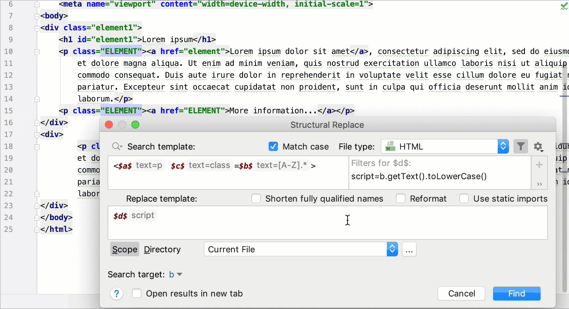Viewport: 569px width, 309px height.
Task: Toggle fold marker at line 24 closing body
Action: click(37, 217)
